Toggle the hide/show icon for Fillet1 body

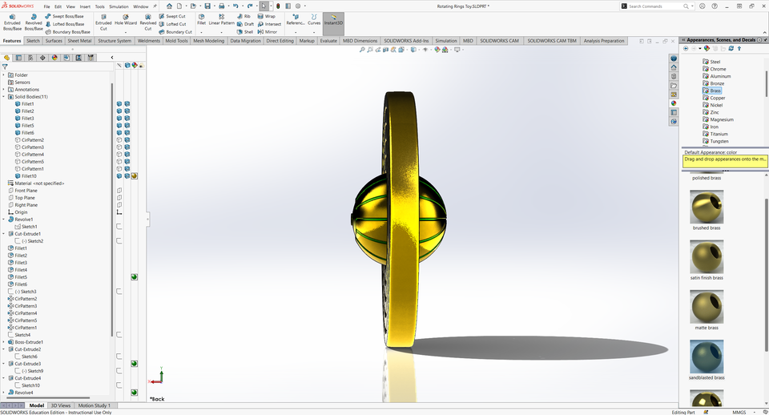click(x=119, y=104)
